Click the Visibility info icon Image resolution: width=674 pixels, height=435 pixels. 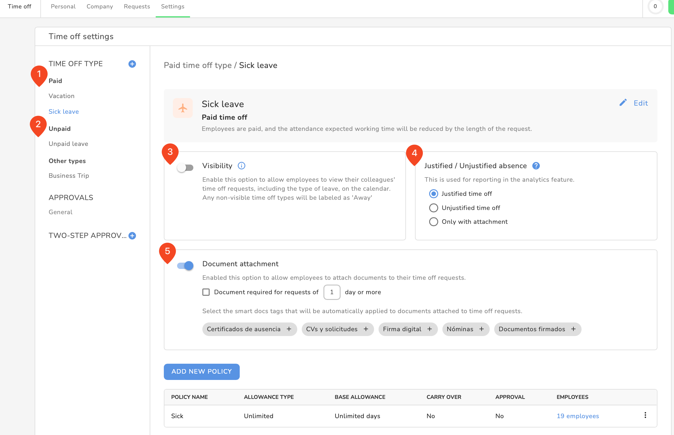(x=241, y=166)
